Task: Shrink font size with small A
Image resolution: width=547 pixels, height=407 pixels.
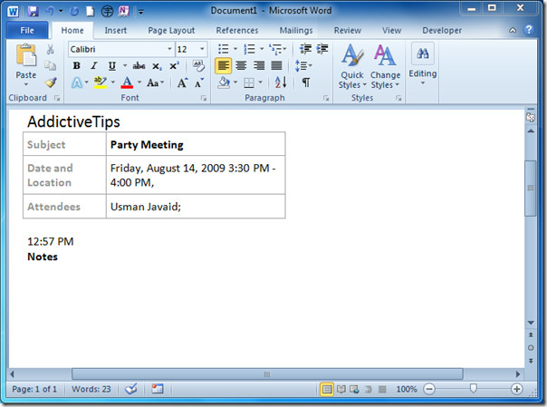Action: coord(199,83)
